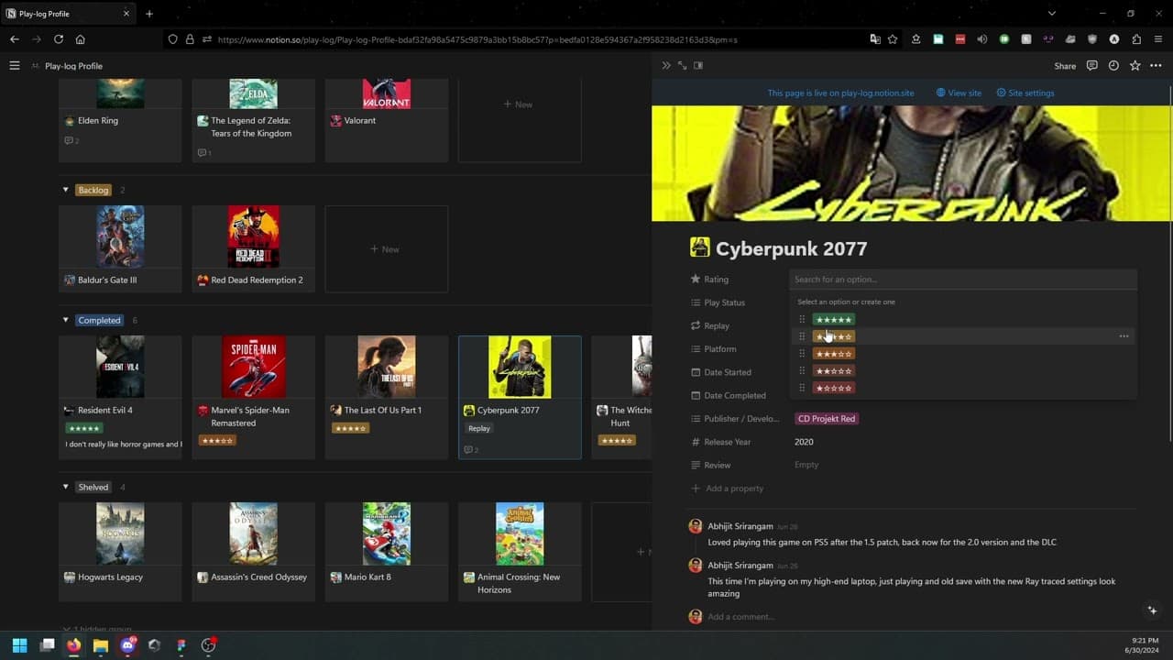This screenshot has height=660, width=1173.
Task: Click the Rating search option field
Action: [962, 280]
